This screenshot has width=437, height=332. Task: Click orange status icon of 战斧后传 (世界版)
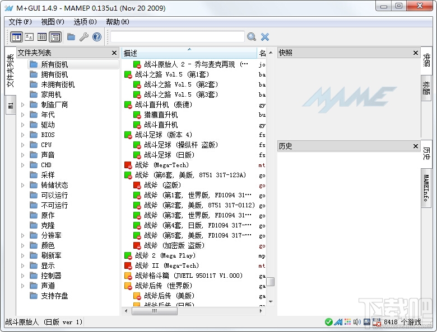[x=128, y=286]
